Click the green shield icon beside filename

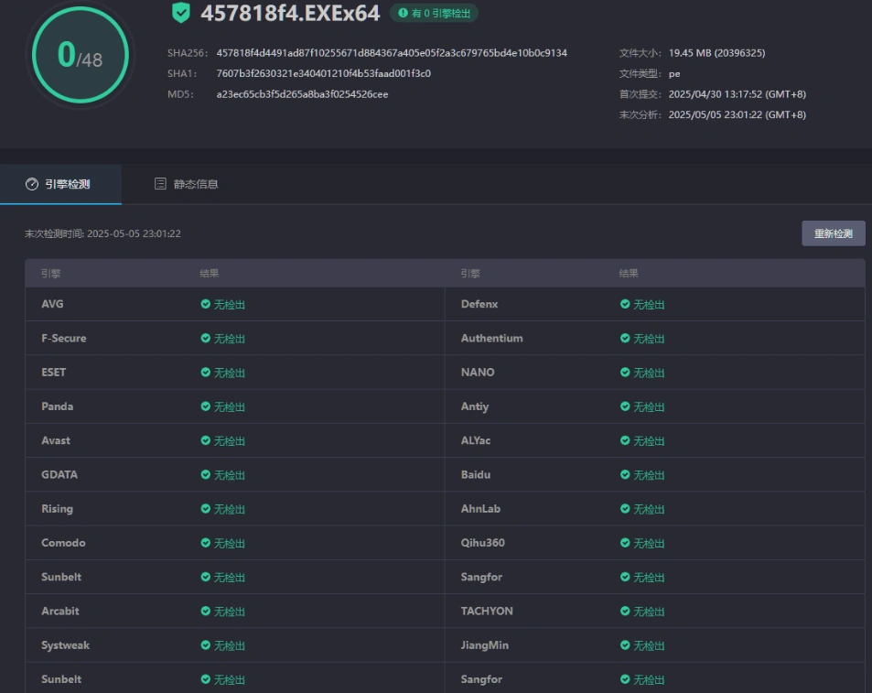coord(181,13)
